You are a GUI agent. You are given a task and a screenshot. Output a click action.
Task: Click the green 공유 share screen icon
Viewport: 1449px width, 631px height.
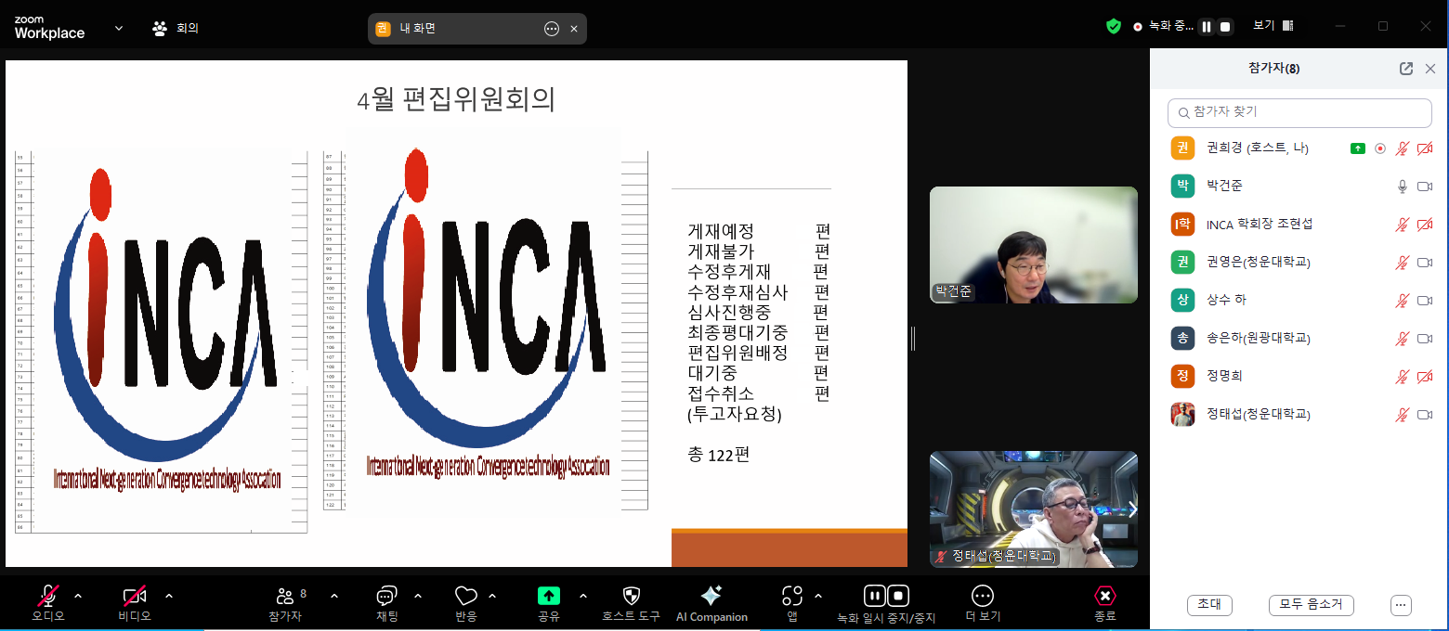(549, 596)
